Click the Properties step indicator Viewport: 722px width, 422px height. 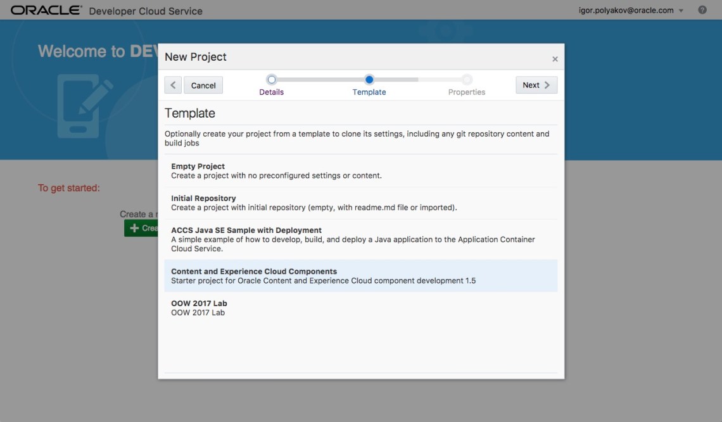[467, 80]
